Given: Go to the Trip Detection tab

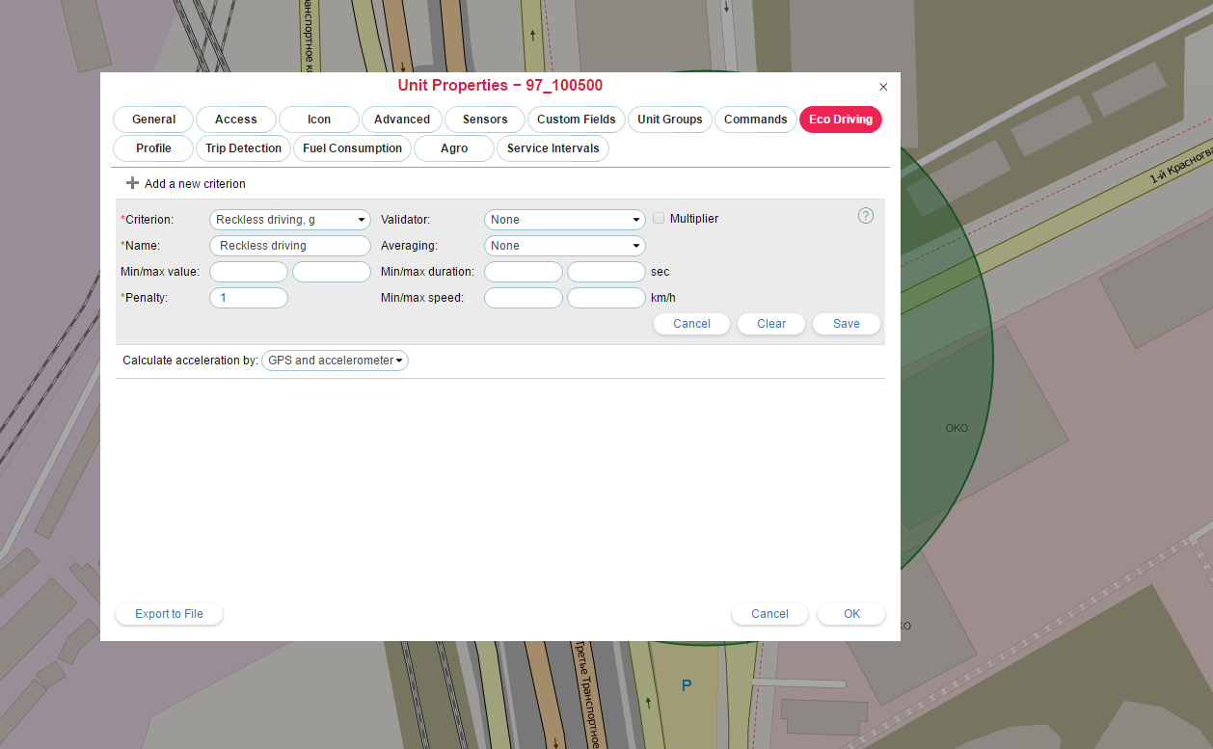Looking at the screenshot, I should [x=243, y=148].
